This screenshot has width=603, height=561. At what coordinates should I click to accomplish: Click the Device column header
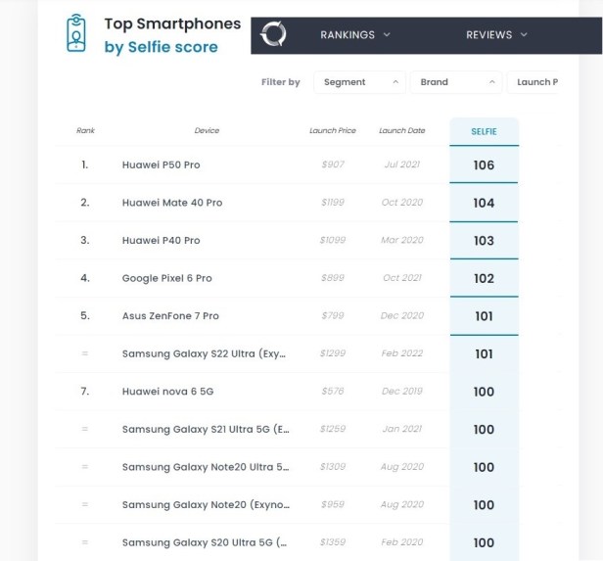tap(207, 131)
